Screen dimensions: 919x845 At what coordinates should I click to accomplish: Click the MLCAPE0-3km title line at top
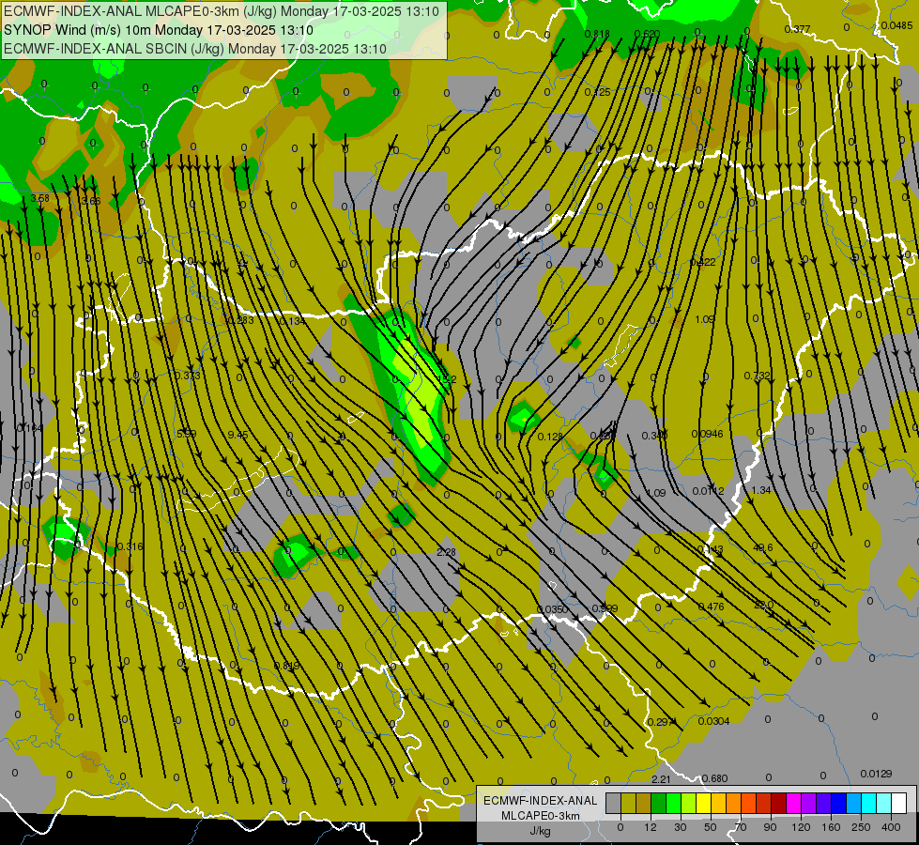tap(221, 10)
